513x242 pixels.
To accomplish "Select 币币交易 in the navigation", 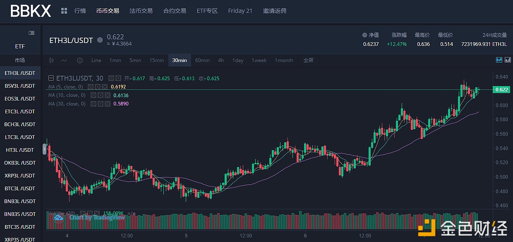I will [x=108, y=11].
